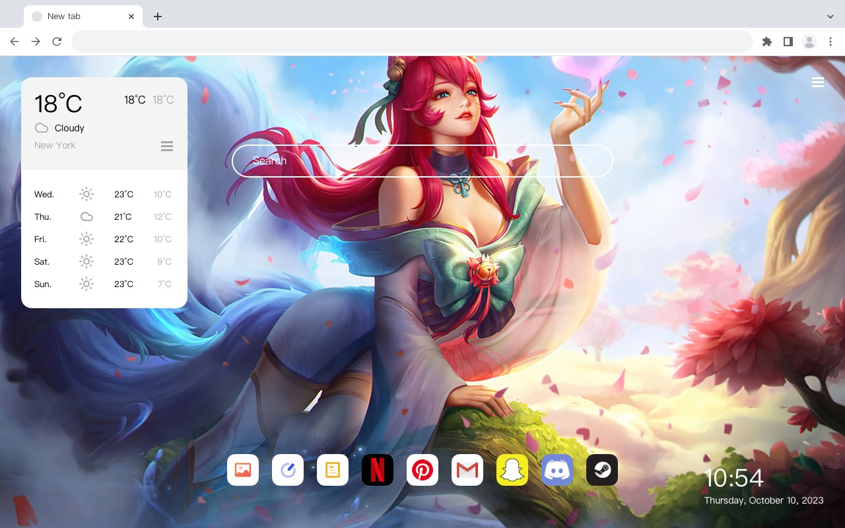Open the photo gallery shortcut icon
Viewport: 845px width, 528px height.
point(243,470)
